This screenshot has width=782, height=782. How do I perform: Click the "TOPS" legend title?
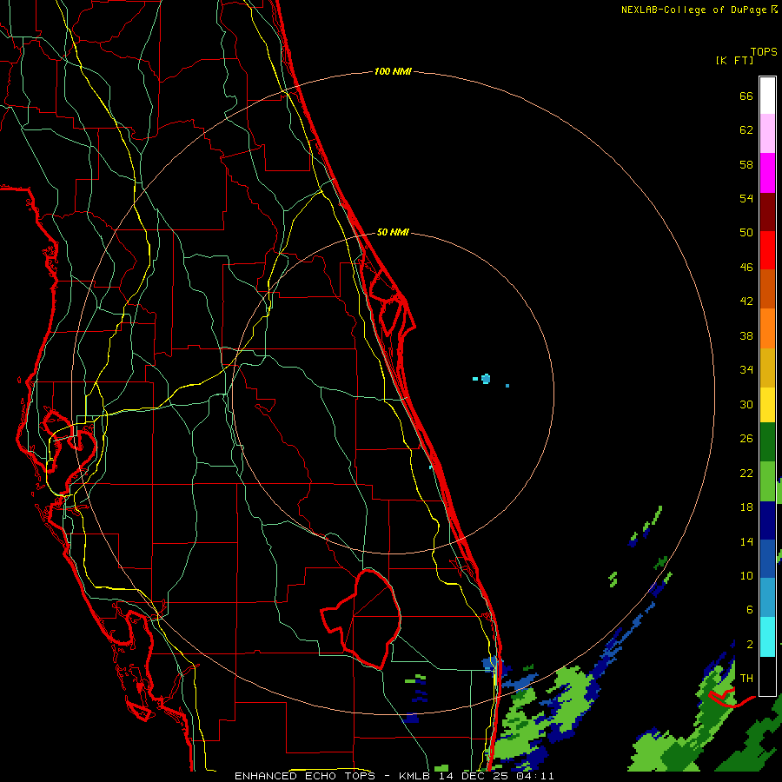click(x=764, y=52)
